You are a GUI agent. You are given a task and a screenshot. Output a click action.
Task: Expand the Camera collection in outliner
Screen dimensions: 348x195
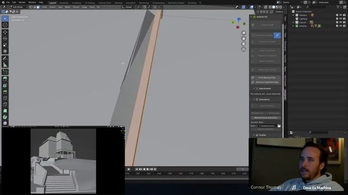(x=294, y=15)
